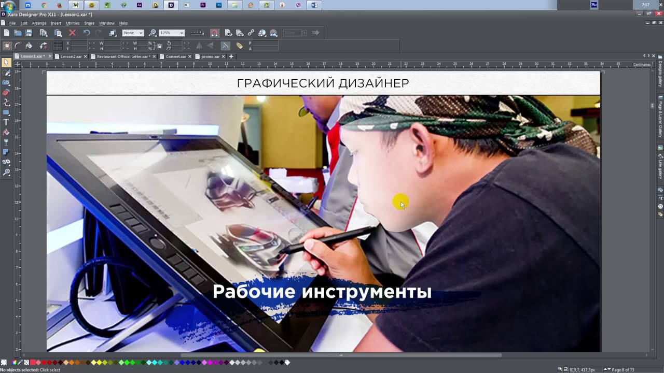The image size is (664, 373).
Task: Toggle the highlighted blue infobar button
Action: point(225,46)
